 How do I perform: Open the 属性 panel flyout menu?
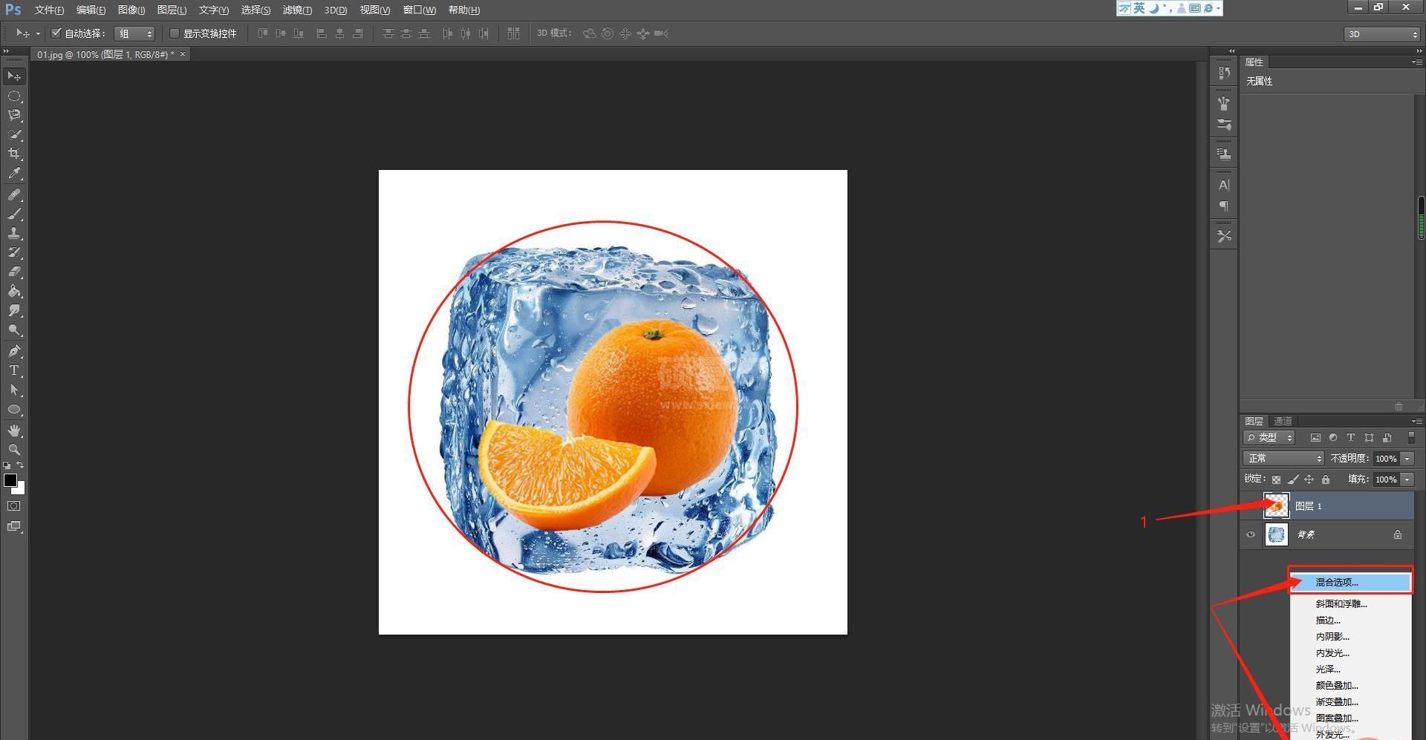[1416, 62]
